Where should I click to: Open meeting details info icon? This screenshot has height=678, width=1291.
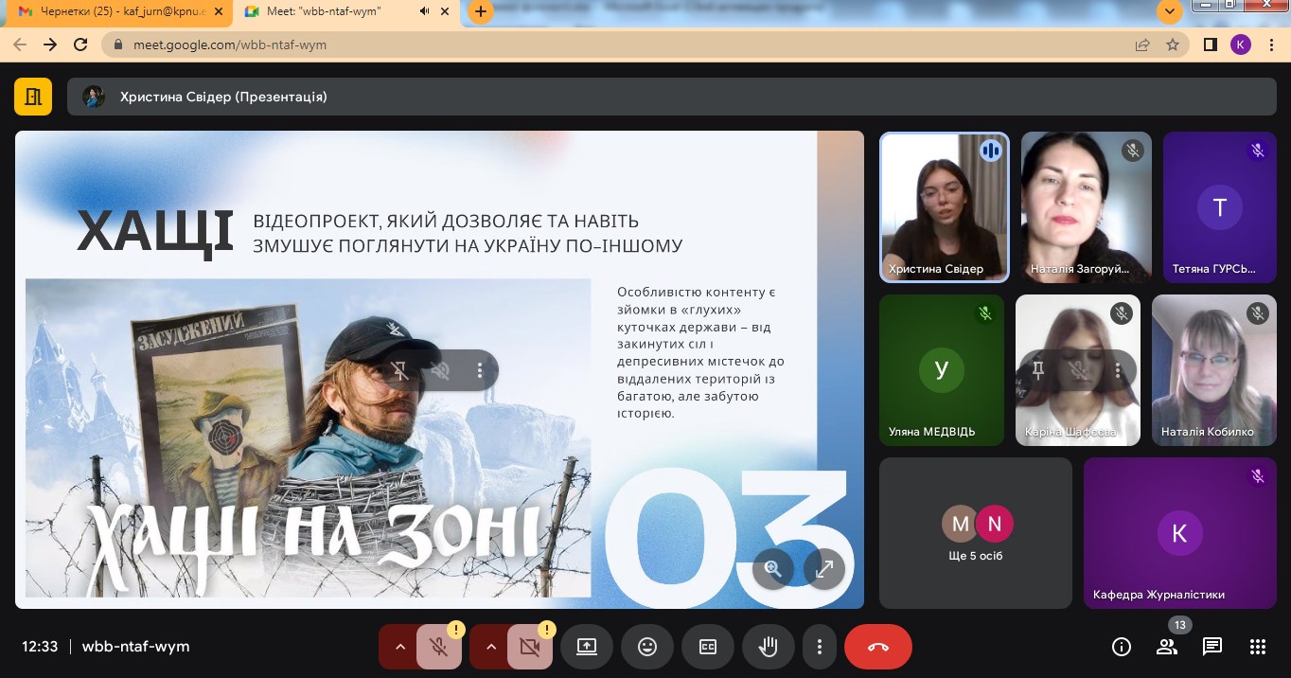pyautogui.click(x=1122, y=647)
